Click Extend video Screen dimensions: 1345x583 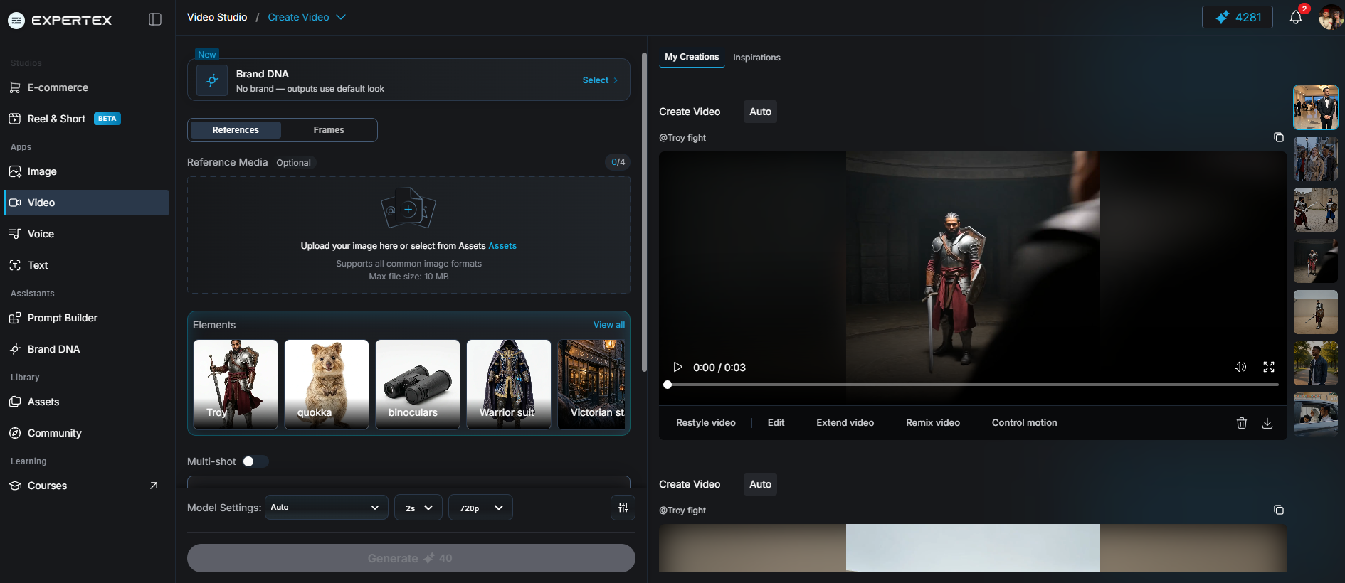(x=845, y=422)
